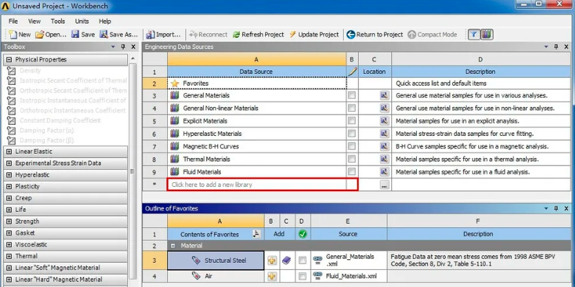Check the General Non-linear Materials edit checkbox
The height and width of the screenshot is (287, 575).
click(x=351, y=108)
